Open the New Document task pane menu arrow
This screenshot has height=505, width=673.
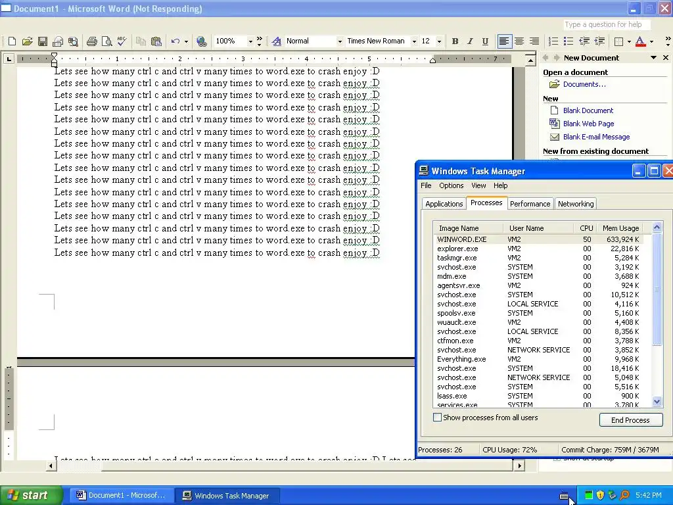653,58
